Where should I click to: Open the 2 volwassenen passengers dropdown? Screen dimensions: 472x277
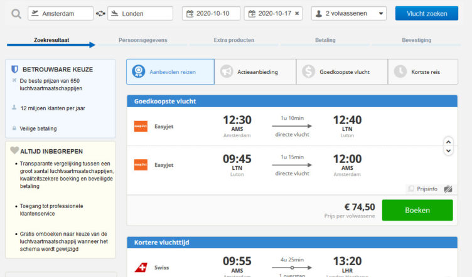pyautogui.click(x=349, y=13)
